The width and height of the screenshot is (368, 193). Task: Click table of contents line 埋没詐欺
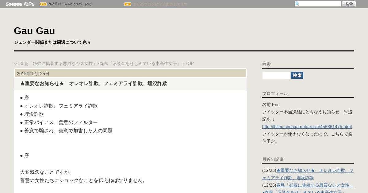[x=32, y=114]
